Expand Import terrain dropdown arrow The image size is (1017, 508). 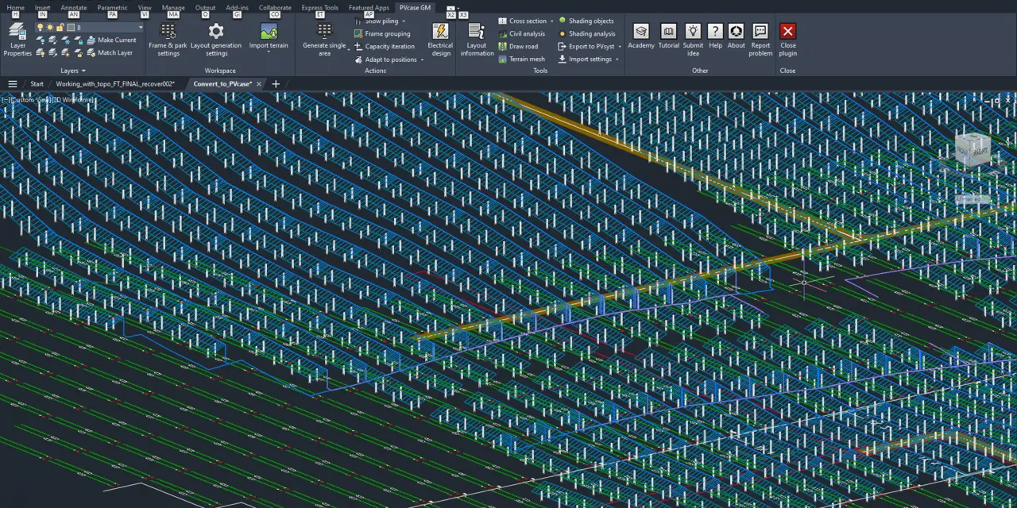pos(269,53)
